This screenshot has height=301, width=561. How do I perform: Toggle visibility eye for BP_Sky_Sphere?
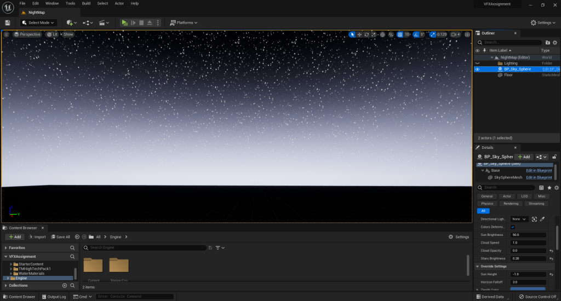click(477, 70)
